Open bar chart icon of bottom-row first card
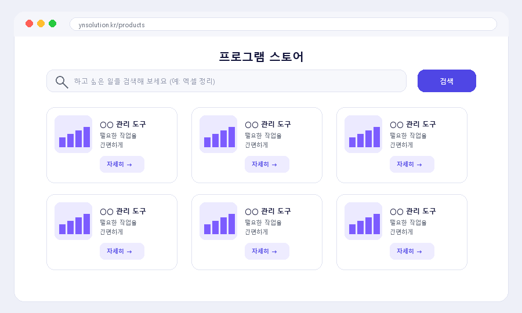This screenshot has width=522, height=313. [73, 221]
